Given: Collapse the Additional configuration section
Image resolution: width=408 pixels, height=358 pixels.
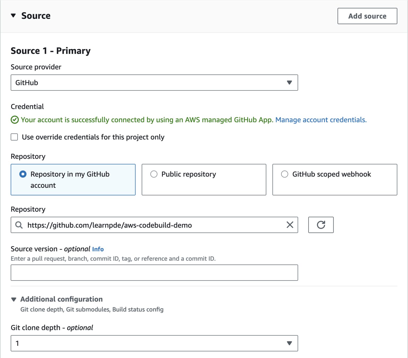Looking at the screenshot, I should point(14,299).
